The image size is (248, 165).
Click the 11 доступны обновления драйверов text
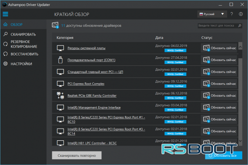(91, 26)
